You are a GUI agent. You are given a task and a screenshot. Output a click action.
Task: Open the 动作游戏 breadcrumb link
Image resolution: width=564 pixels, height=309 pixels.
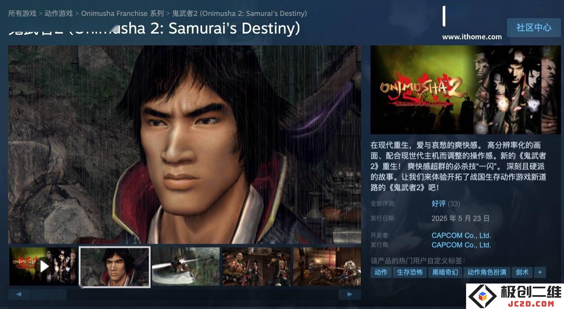59,13
